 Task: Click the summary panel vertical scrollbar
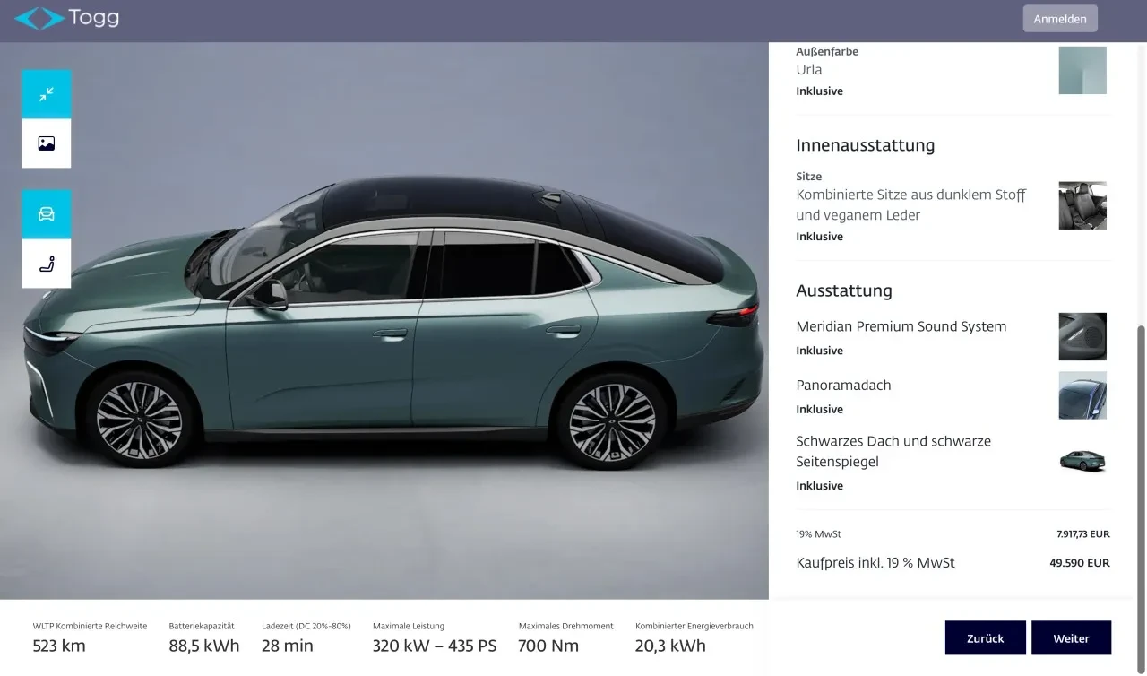pyautogui.click(x=1141, y=457)
